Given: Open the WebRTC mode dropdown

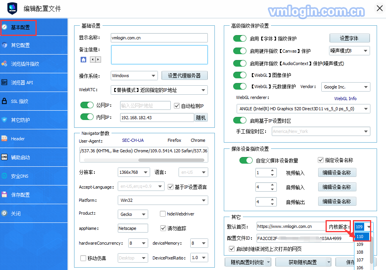Looking at the screenshot, I should click(x=159, y=90).
